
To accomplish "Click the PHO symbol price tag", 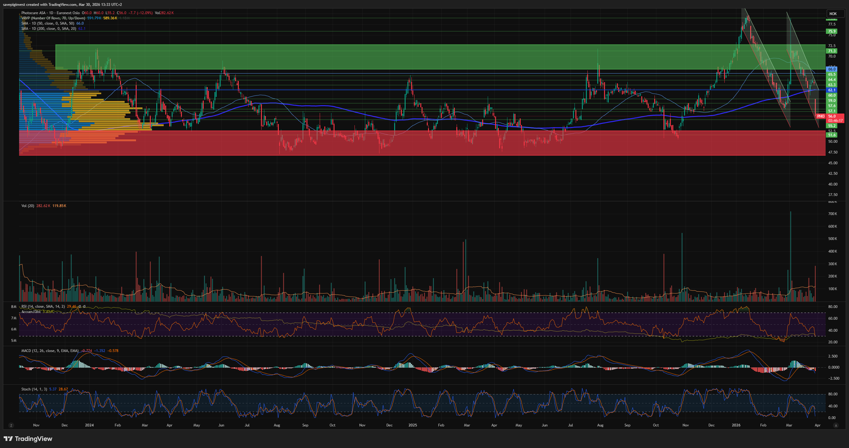I will (x=820, y=116).
